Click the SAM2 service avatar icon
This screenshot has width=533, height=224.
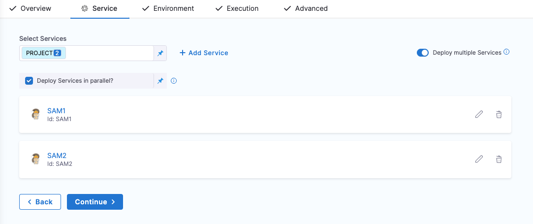pos(35,159)
